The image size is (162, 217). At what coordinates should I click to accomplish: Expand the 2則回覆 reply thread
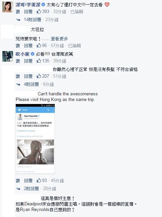[x=31, y=189]
